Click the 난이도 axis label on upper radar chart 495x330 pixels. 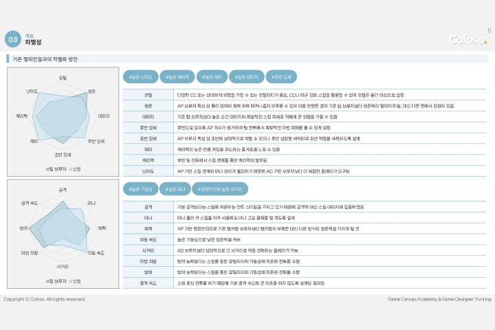(32, 91)
